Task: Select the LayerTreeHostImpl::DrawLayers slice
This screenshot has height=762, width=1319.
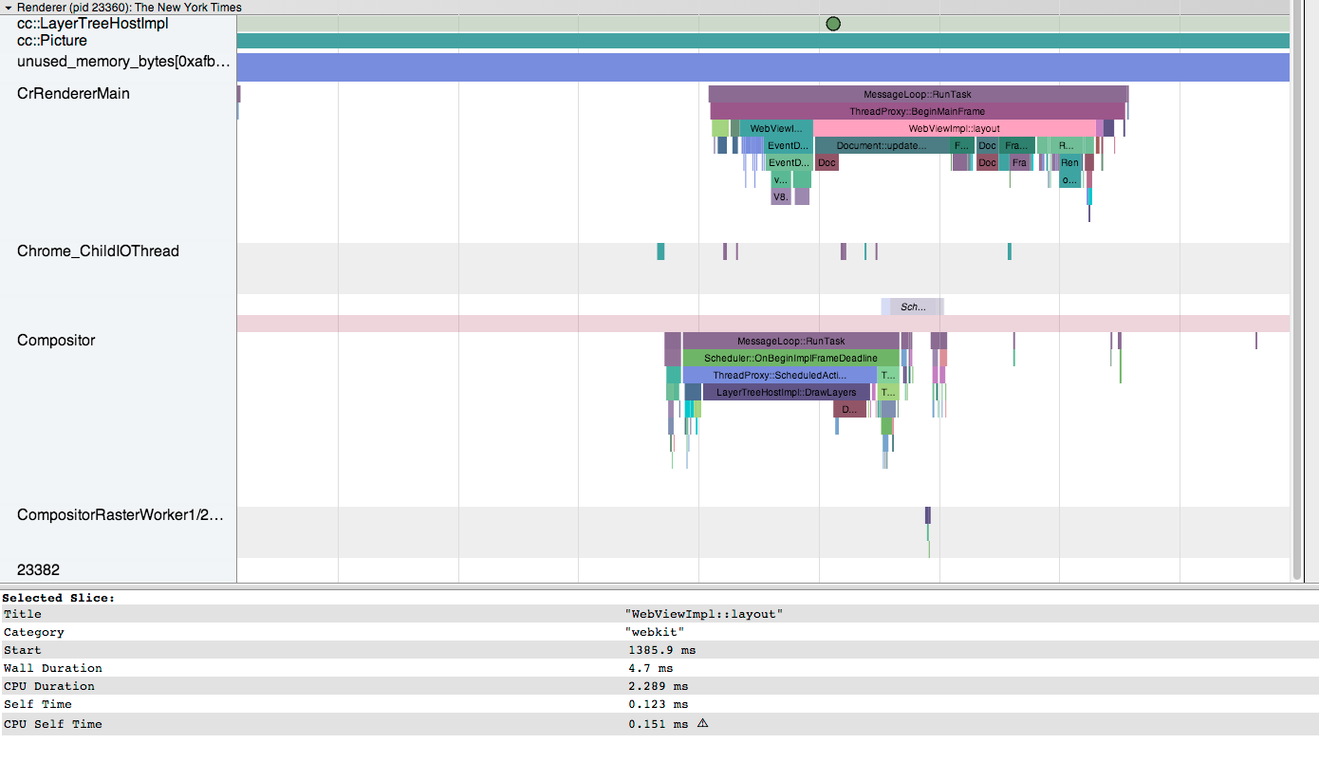Action: [786, 392]
